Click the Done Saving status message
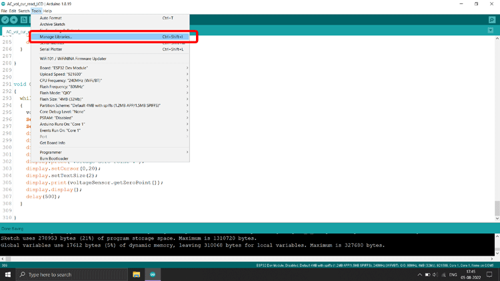 point(12,229)
